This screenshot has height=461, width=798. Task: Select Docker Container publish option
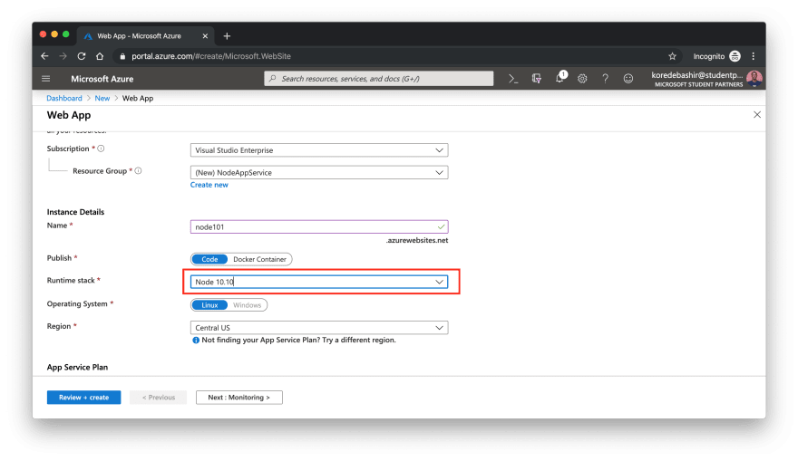click(259, 259)
